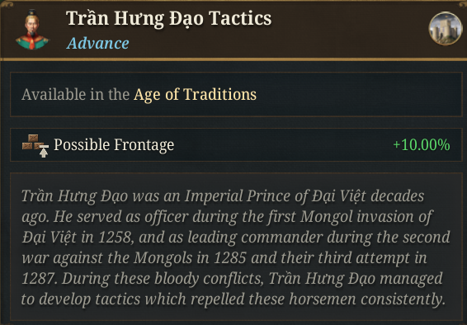This screenshot has width=467, height=325.
Task: Click the Available in the text
Action: [75, 95]
